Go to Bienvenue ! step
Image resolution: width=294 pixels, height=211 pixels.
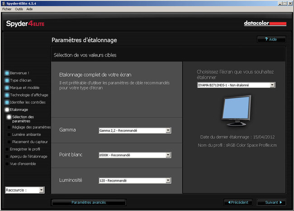19,73
